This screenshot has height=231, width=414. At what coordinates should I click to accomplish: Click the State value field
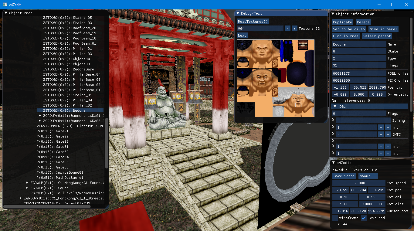359,51
